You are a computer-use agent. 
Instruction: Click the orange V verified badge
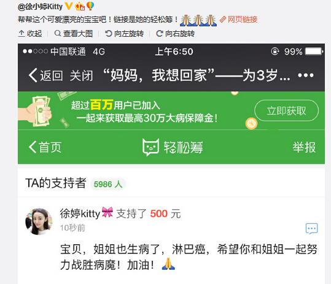(x=68, y=6)
